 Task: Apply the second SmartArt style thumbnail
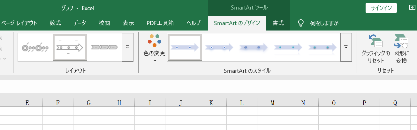219,47
